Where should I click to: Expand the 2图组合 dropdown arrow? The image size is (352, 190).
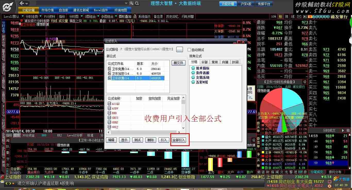point(98,17)
